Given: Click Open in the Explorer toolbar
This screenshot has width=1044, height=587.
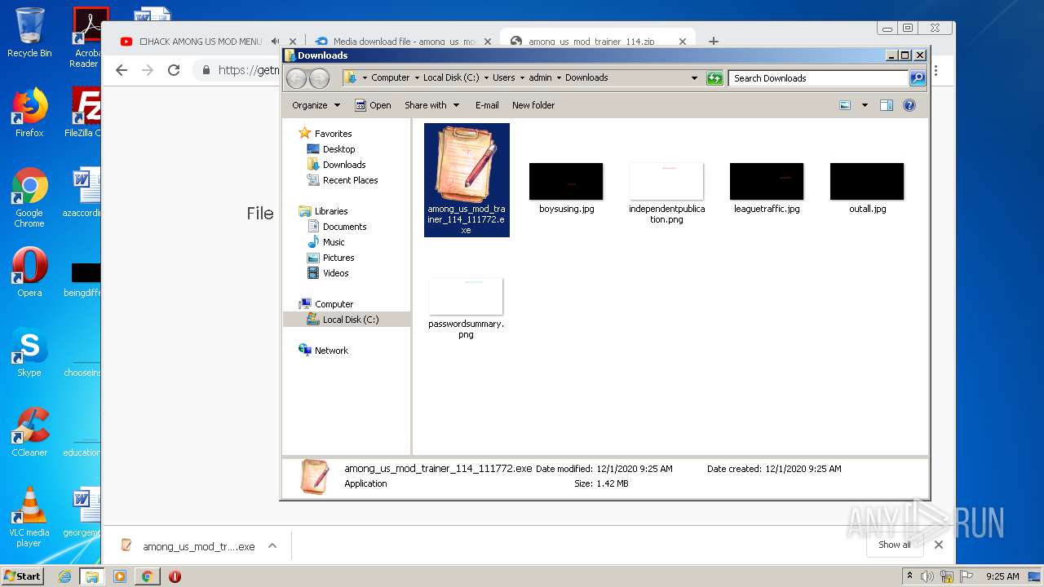Looking at the screenshot, I should click(x=373, y=105).
